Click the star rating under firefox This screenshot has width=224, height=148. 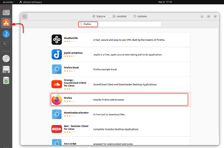click(69, 101)
